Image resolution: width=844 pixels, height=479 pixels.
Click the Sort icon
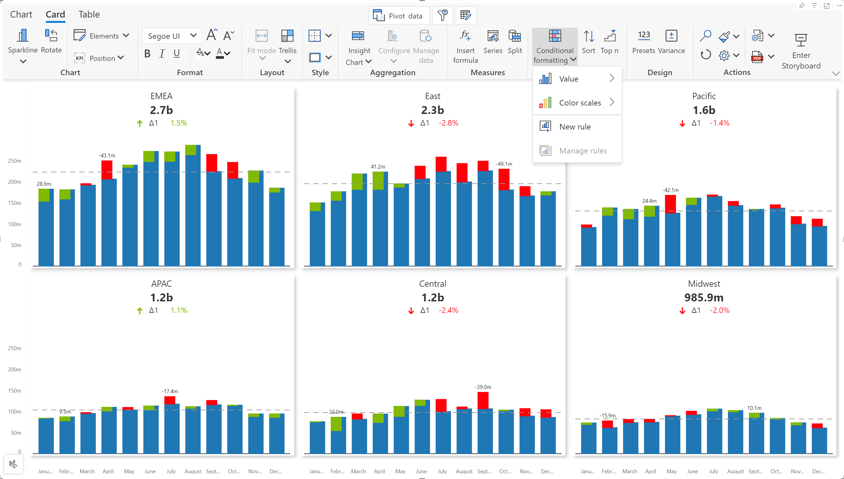click(x=588, y=35)
